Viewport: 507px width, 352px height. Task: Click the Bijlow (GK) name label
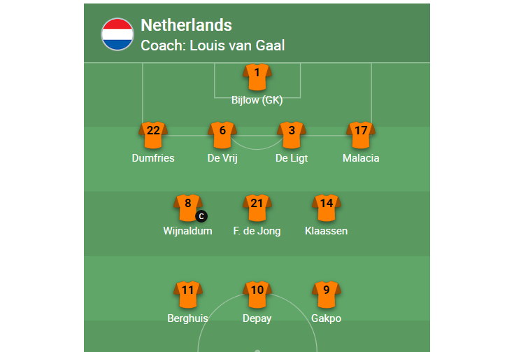[x=257, y=100]
